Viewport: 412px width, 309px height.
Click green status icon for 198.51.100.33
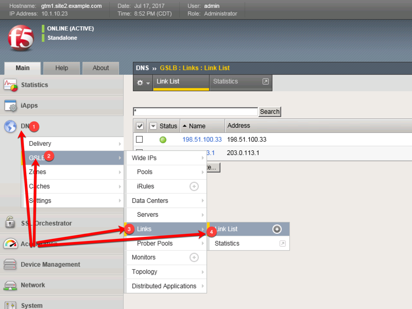(x=163, y=140)
